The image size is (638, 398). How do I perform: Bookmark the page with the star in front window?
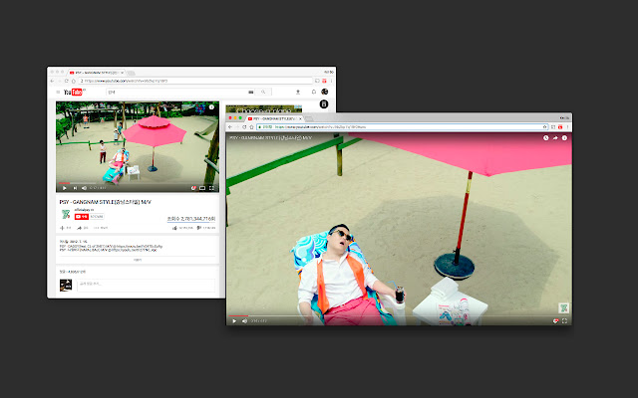point(545,127)
